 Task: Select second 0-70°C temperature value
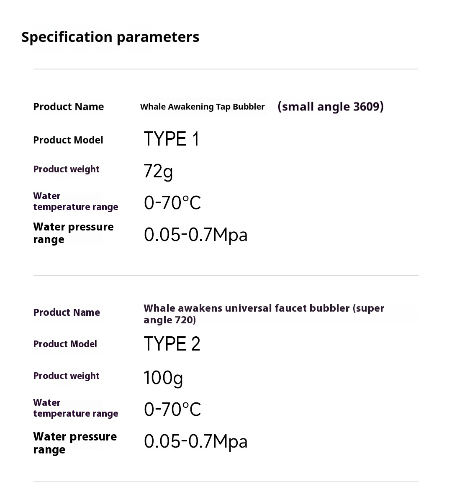172,409
